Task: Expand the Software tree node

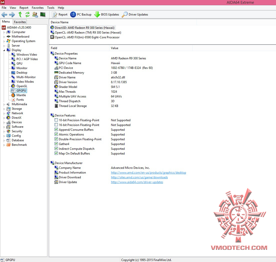Action: (4, 127)
